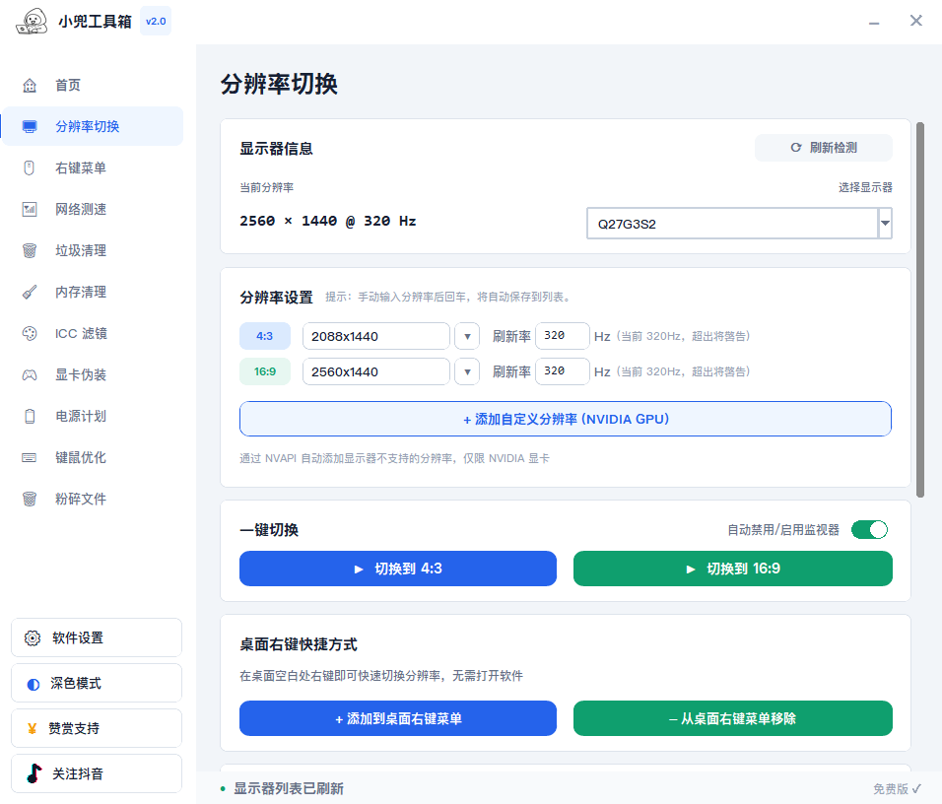Click the 2560x1440 resolution field
942x804 pixels.
tap(376, 372)
